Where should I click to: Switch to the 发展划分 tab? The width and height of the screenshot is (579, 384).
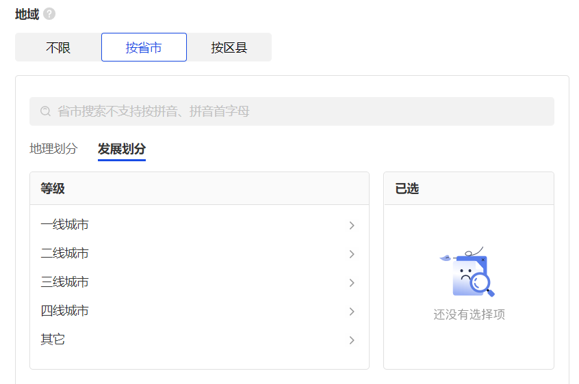tap(122, 149)
